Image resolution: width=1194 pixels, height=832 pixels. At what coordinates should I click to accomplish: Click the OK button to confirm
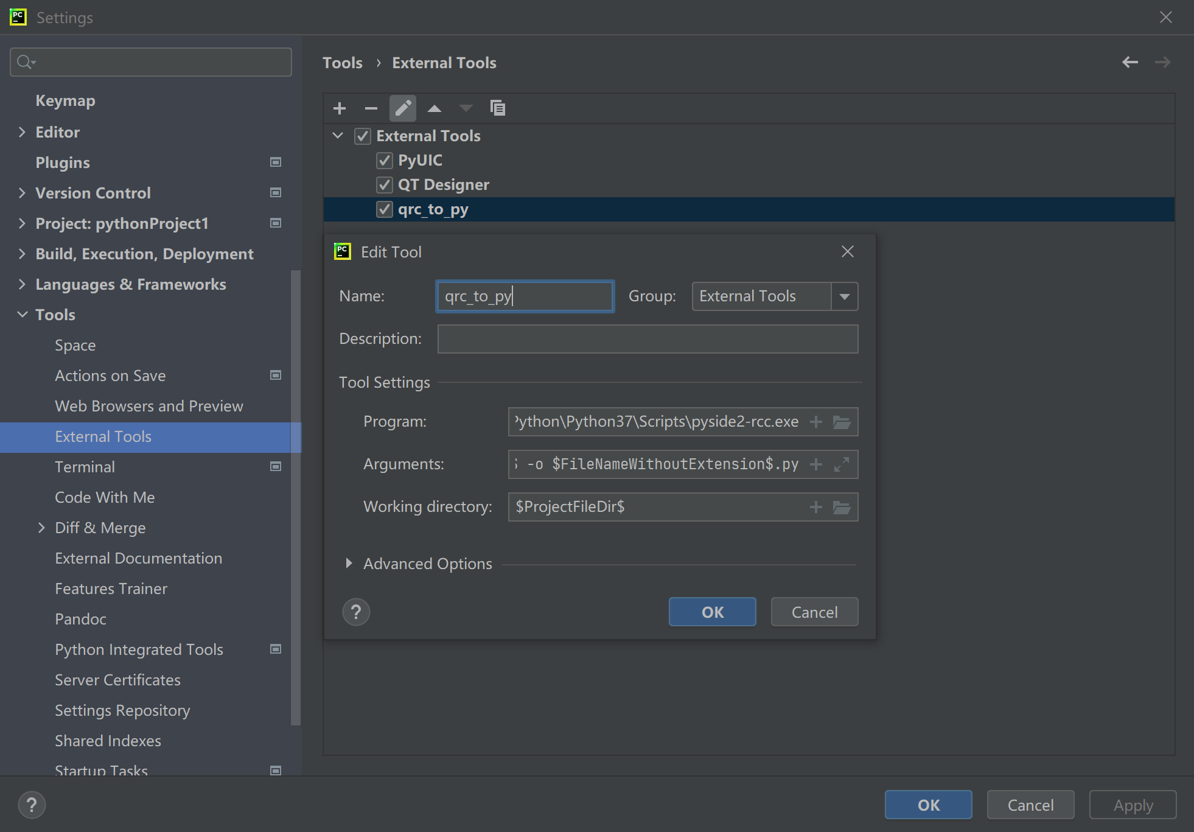click(x=712, y=612)
